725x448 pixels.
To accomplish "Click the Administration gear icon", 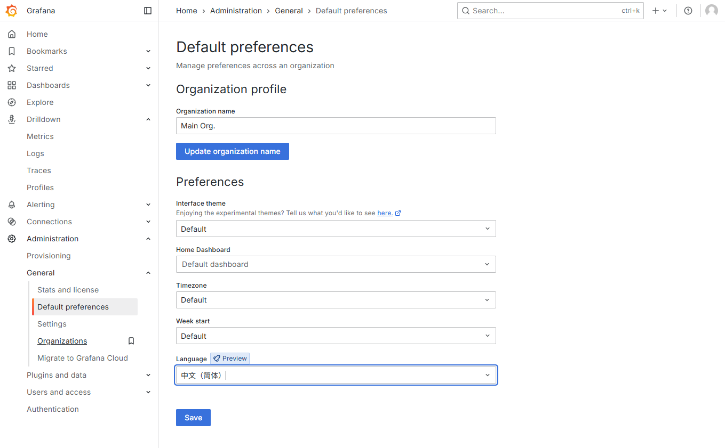I will [x=12, y=239].
